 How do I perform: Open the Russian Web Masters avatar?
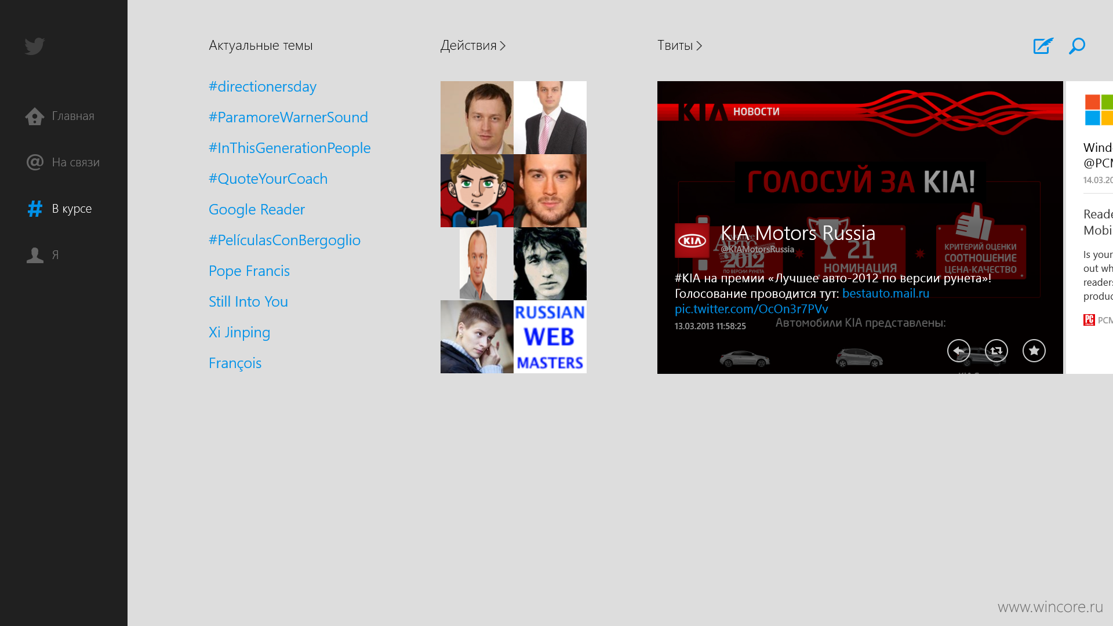point(550,337)
